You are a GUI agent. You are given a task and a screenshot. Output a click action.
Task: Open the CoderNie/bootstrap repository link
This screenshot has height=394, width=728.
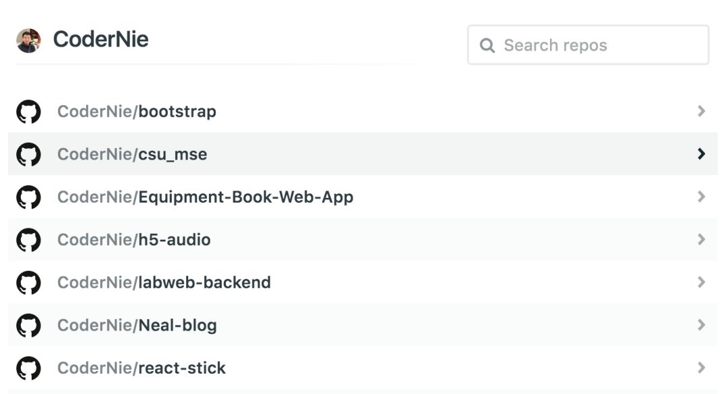[x=137, y=112]
